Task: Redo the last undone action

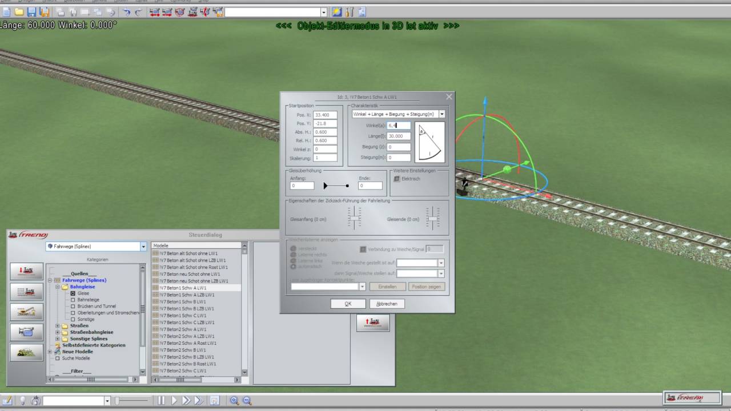Action: [x=138, y=12]
